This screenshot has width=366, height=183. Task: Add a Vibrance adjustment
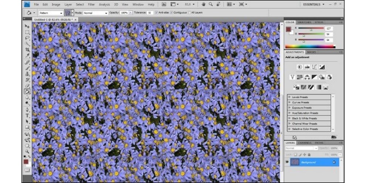coord(292,77)
